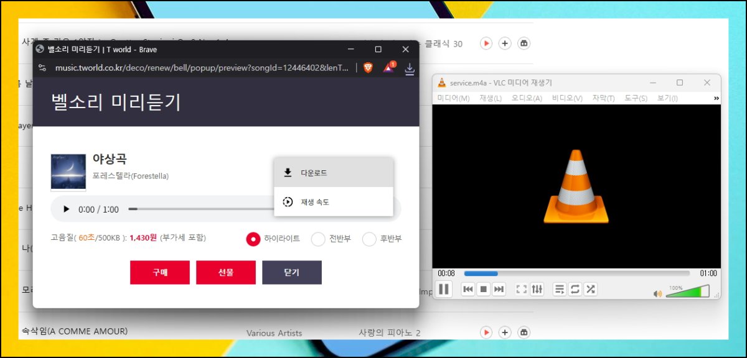Click the 야상곡 album cover thumbnail
The width and height of the screenshot is (747, 358).
coord(68,172)
